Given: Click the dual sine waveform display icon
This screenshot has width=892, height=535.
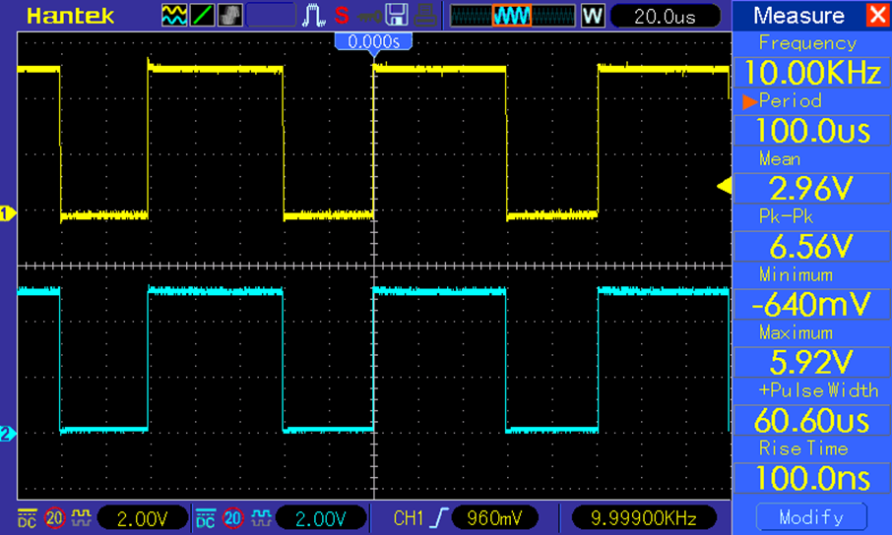Looking at the screenshot, I should 174,16.
